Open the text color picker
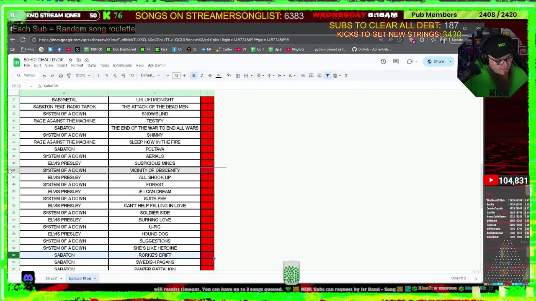Image resolution: width=536 pixels, height=301 pixels. pyautogui.click(x=218, y=76)
